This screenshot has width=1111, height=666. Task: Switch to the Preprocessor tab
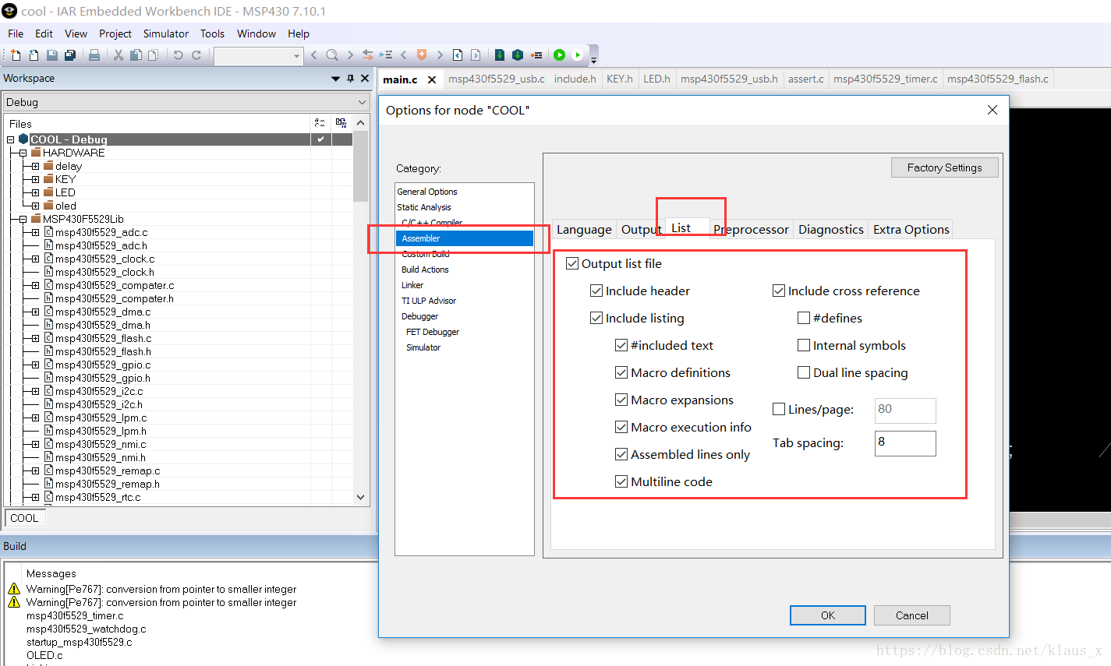pyautogui.click(x=752, y=229)
